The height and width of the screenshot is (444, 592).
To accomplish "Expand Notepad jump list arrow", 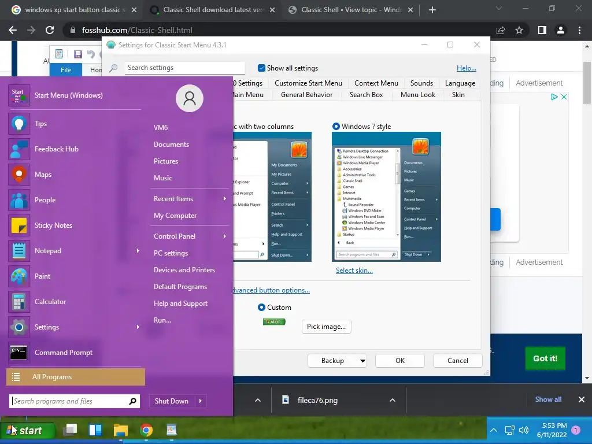I will (x=138, y=251).
